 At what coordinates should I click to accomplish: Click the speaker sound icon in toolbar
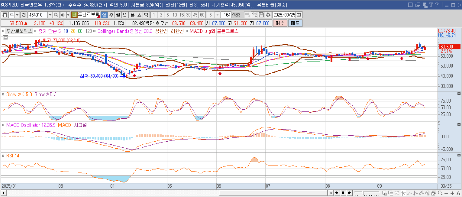tap(63, 15)
